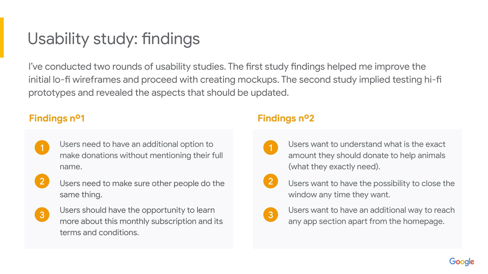Viewport: 488px width, 274px height.
Task: Click number 3 badge under Findings nº1
Action: (x=42, y=215)
